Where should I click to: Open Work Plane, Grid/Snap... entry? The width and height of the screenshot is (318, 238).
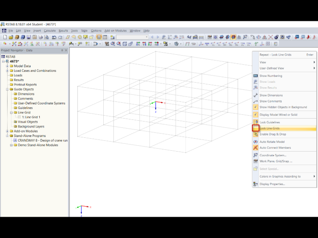(x=285, y=161)
